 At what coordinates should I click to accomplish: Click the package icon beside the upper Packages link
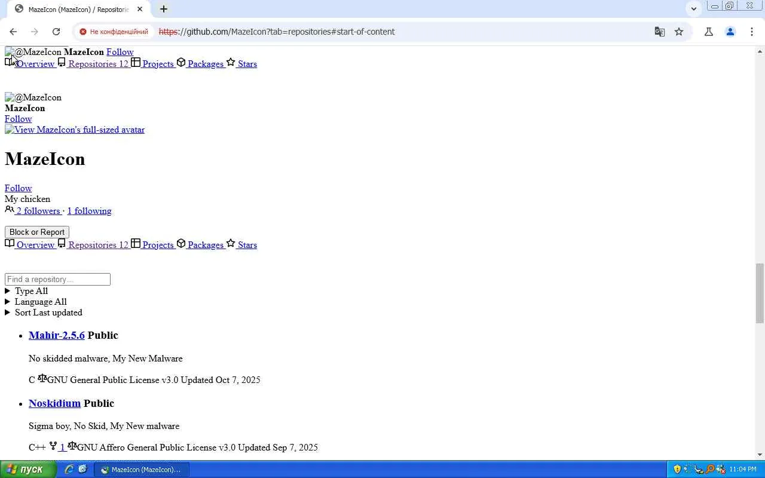(181, 62)
